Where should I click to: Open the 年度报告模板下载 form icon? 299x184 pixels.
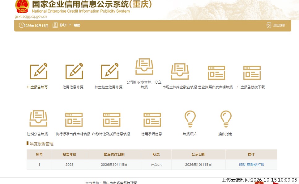tap(252, 73)
